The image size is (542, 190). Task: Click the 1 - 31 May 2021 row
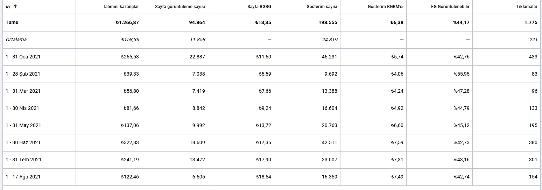click(x=271, y=125)
